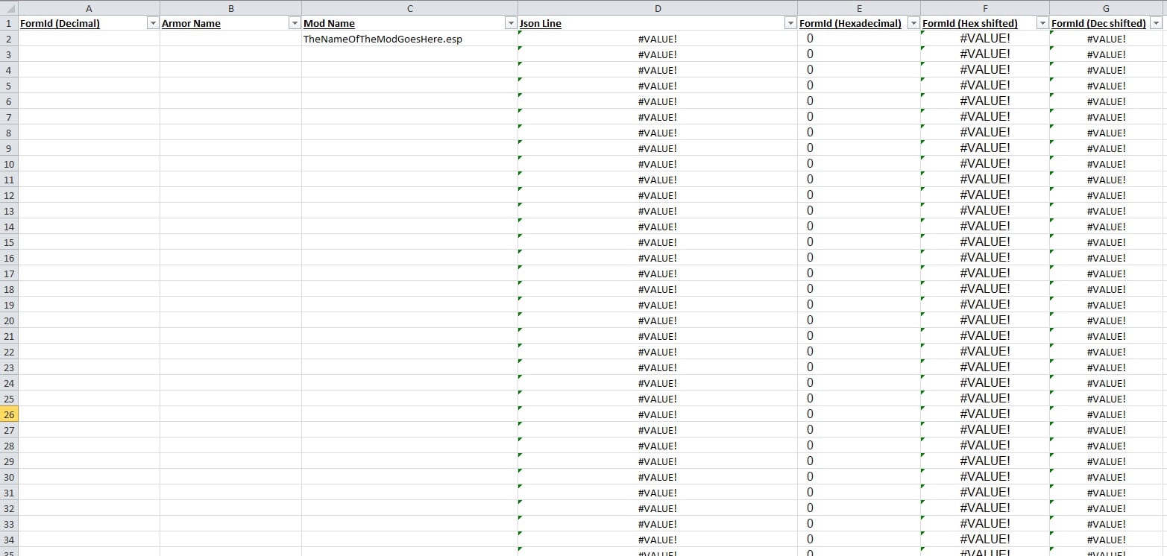Image resolution: width=1167 pixels, height=556 pixels.
Task: Click the 'Json Line' header cell
Action: pyautogui.click(x=658, y=23)
